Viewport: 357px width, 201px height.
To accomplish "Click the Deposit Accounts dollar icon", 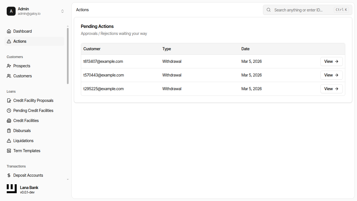I will pyautogui.click(x=9, y=175).
